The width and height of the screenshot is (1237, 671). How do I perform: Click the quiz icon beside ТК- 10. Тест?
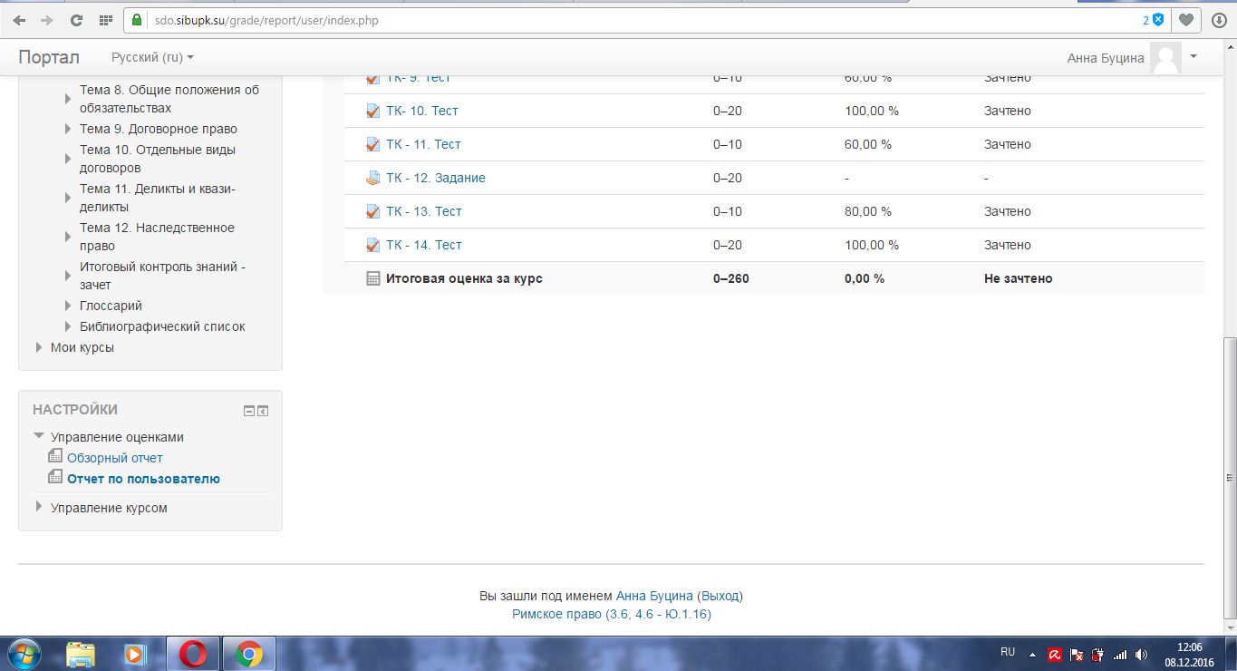click(x=372, y=111)
